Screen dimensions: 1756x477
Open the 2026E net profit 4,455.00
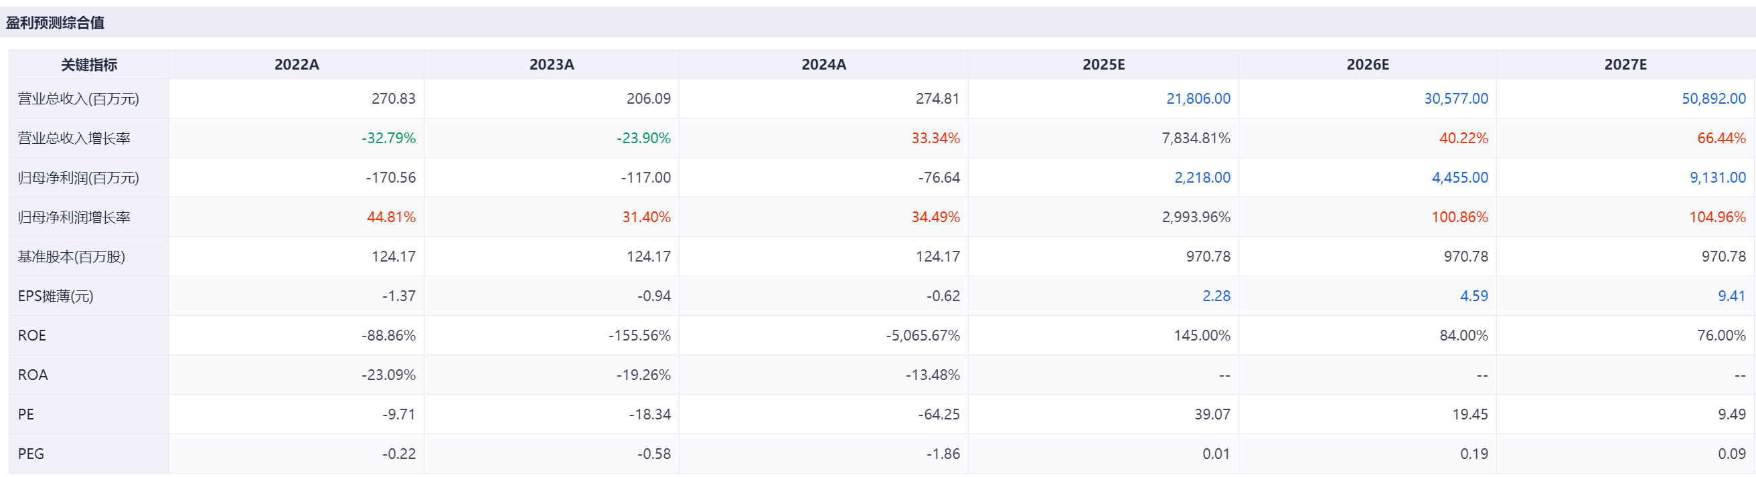pos(1459,178)
